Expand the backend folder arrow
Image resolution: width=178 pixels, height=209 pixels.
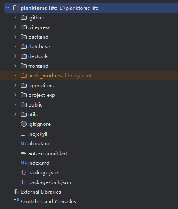point(15,37)
